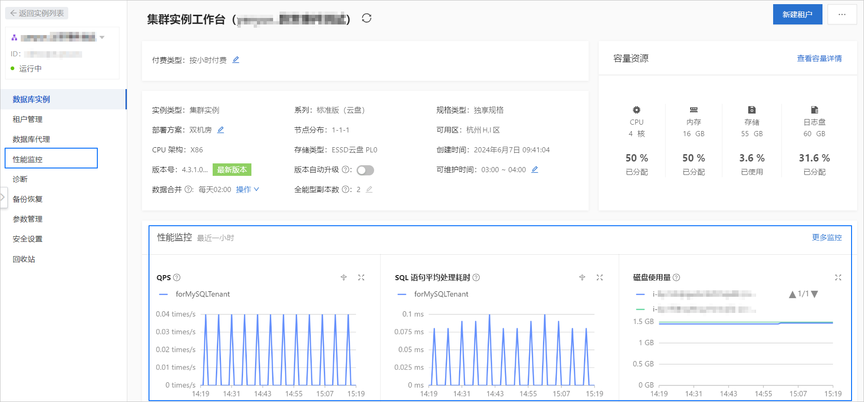Click the 最新版本 green badge
864x402 pixels.
(x=232, y=169)
